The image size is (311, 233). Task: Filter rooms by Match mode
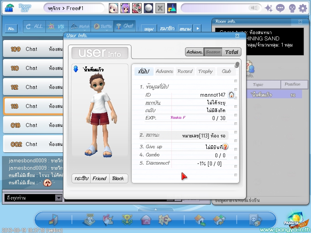80,26
